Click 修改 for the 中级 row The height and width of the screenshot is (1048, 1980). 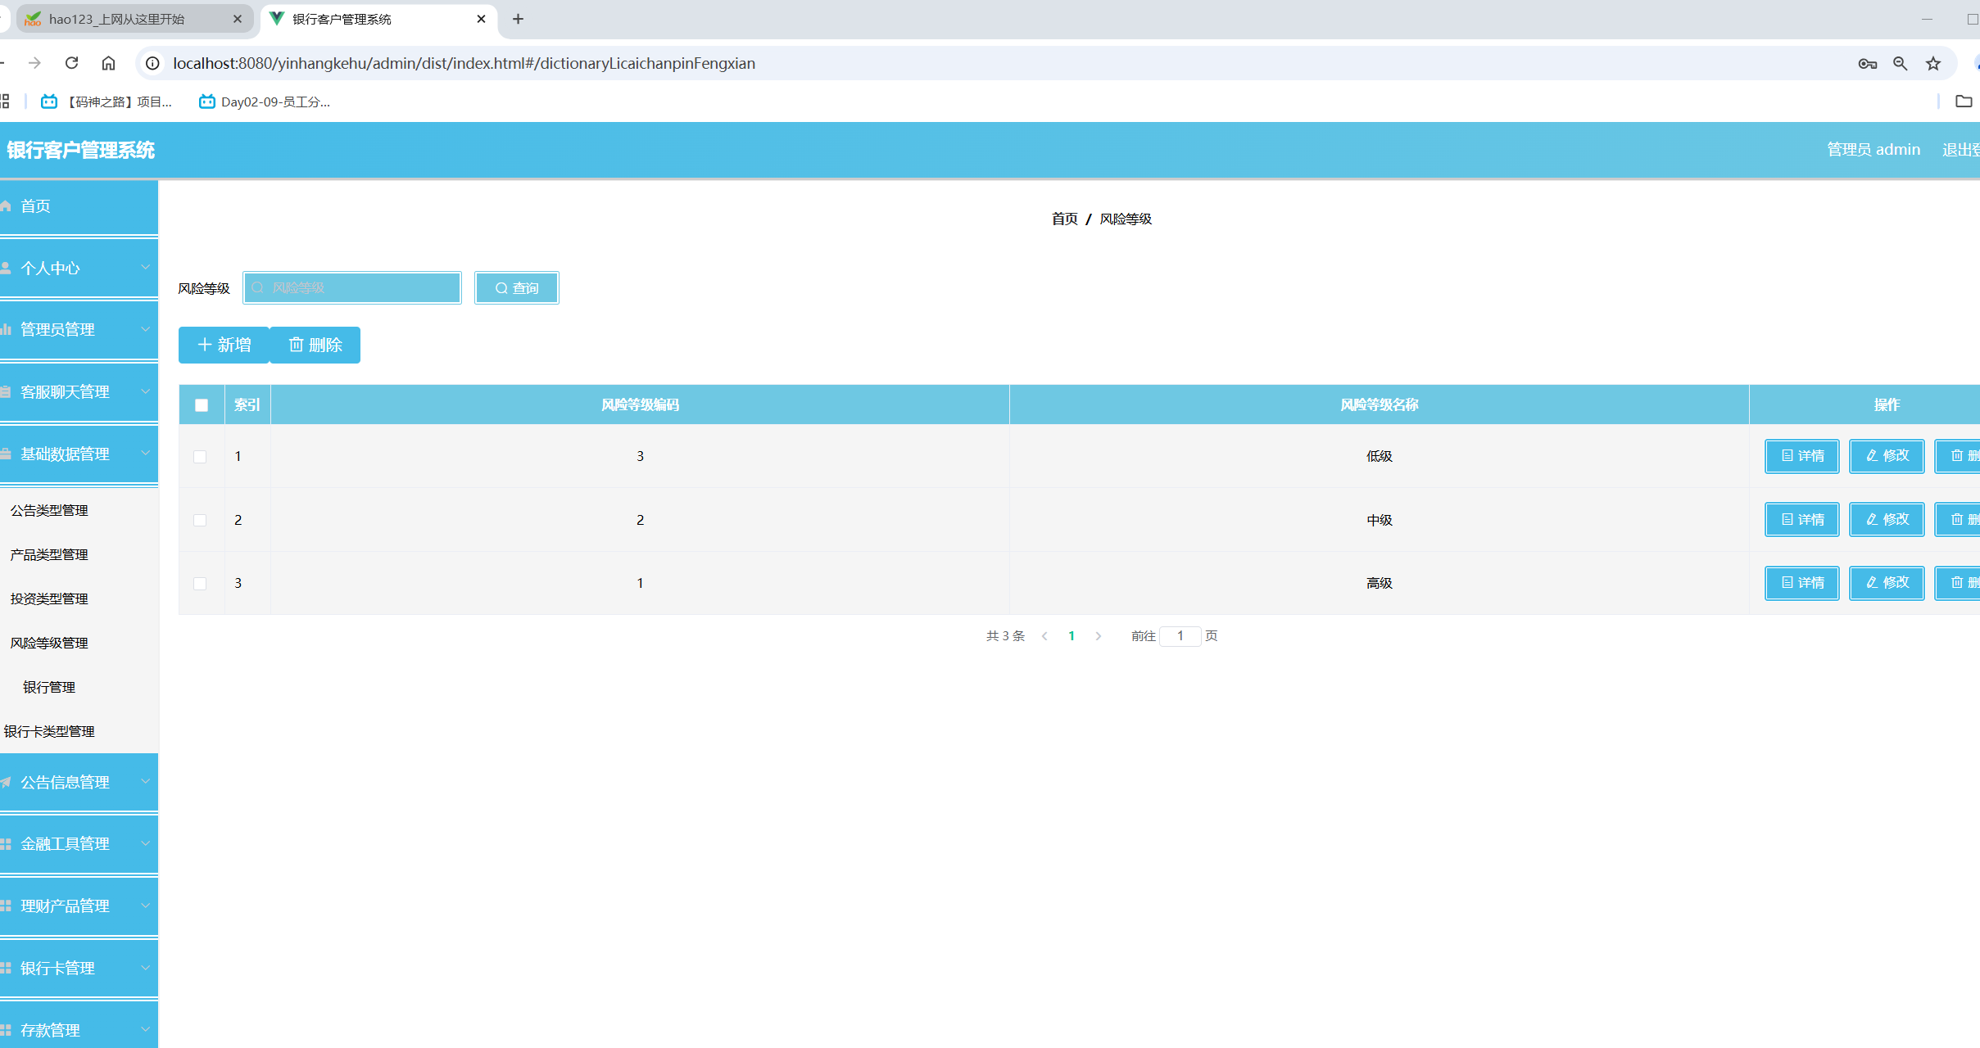[x=1887, y=519]
